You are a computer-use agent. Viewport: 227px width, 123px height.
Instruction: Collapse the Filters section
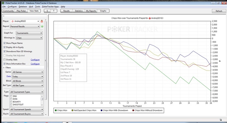click(4, 68)
